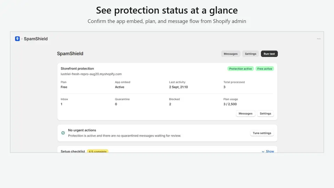This screenshot has width=334, height=188.
Task: Open Settings in Storefront protection card
Action: point(265,113)
